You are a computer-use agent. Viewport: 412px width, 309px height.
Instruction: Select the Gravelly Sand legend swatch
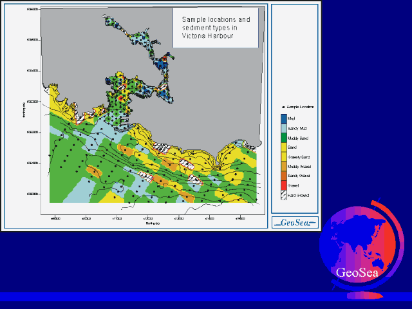click(283, 156)
